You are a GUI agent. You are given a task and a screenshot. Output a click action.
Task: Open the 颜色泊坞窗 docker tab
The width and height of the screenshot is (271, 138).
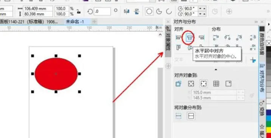point(262,41)
